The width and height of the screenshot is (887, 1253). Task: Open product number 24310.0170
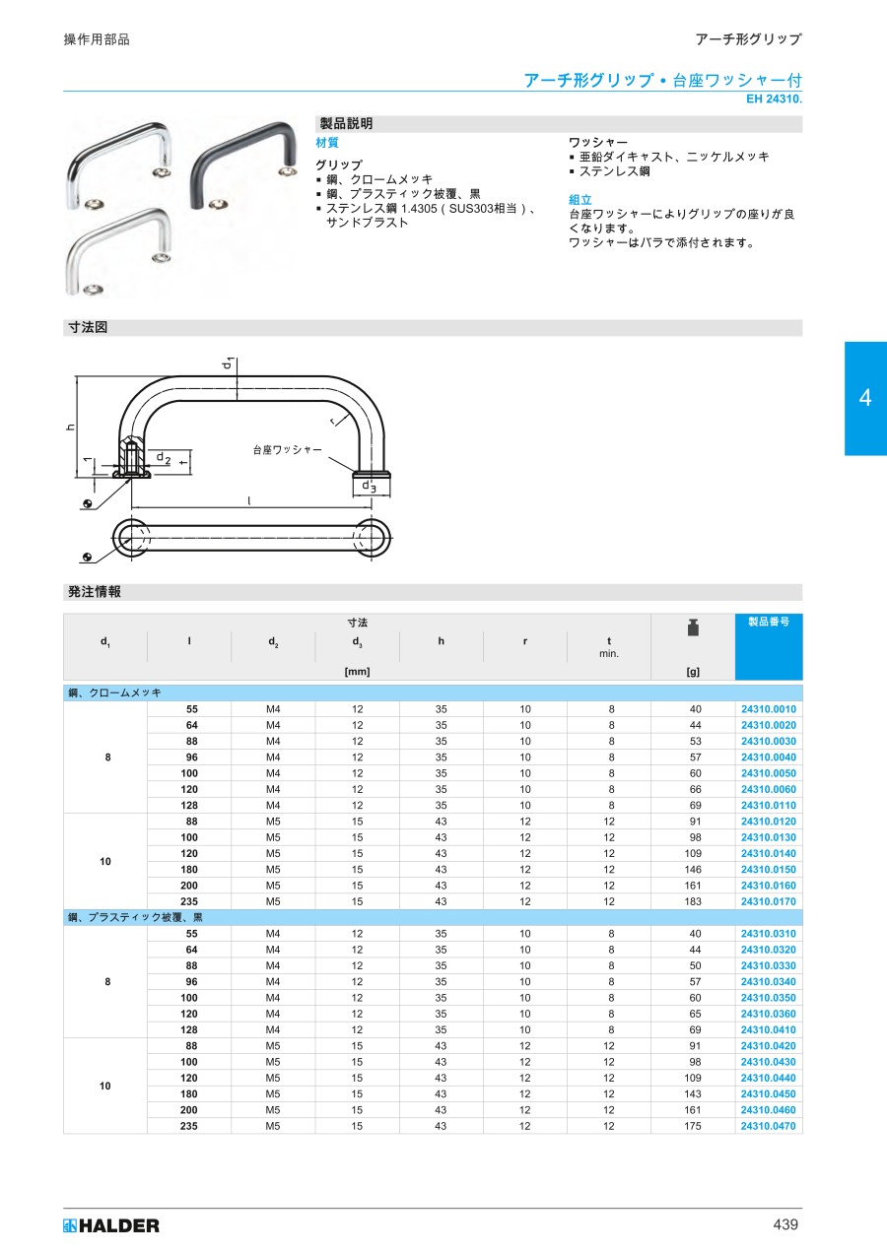click(x=768, y=901)
